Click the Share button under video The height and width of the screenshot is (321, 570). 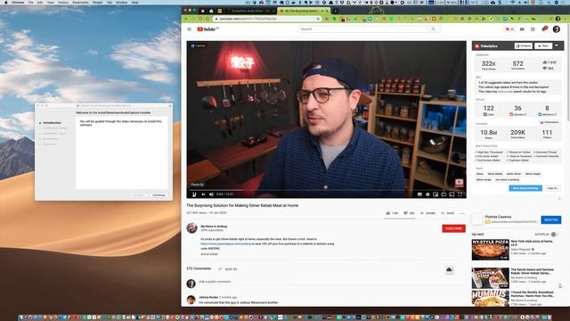pyautogui.click(x=427, y=213)
